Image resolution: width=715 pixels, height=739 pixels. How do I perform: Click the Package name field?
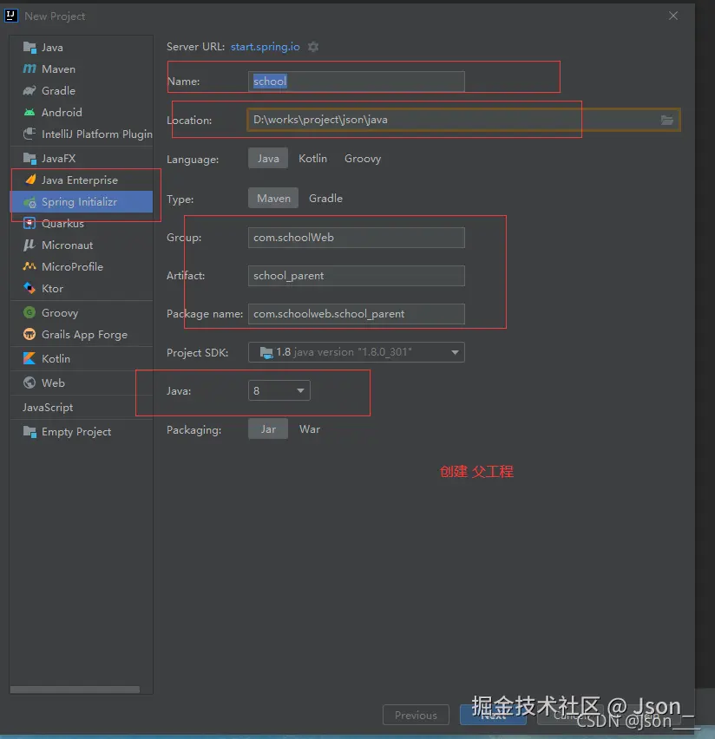point(356,314)
